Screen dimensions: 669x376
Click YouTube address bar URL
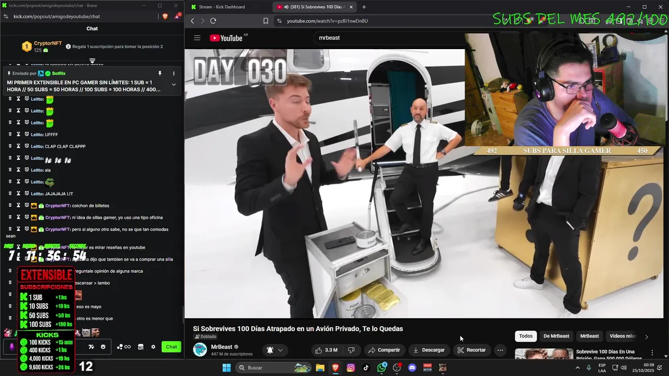tap(327, 21)
